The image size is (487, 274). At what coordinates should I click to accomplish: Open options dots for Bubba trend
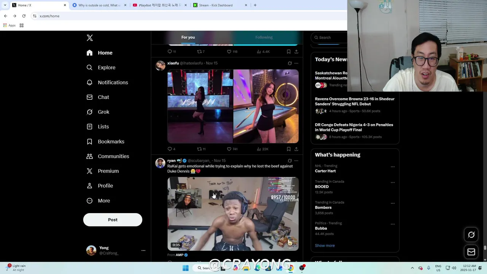(x=393, y=224)
